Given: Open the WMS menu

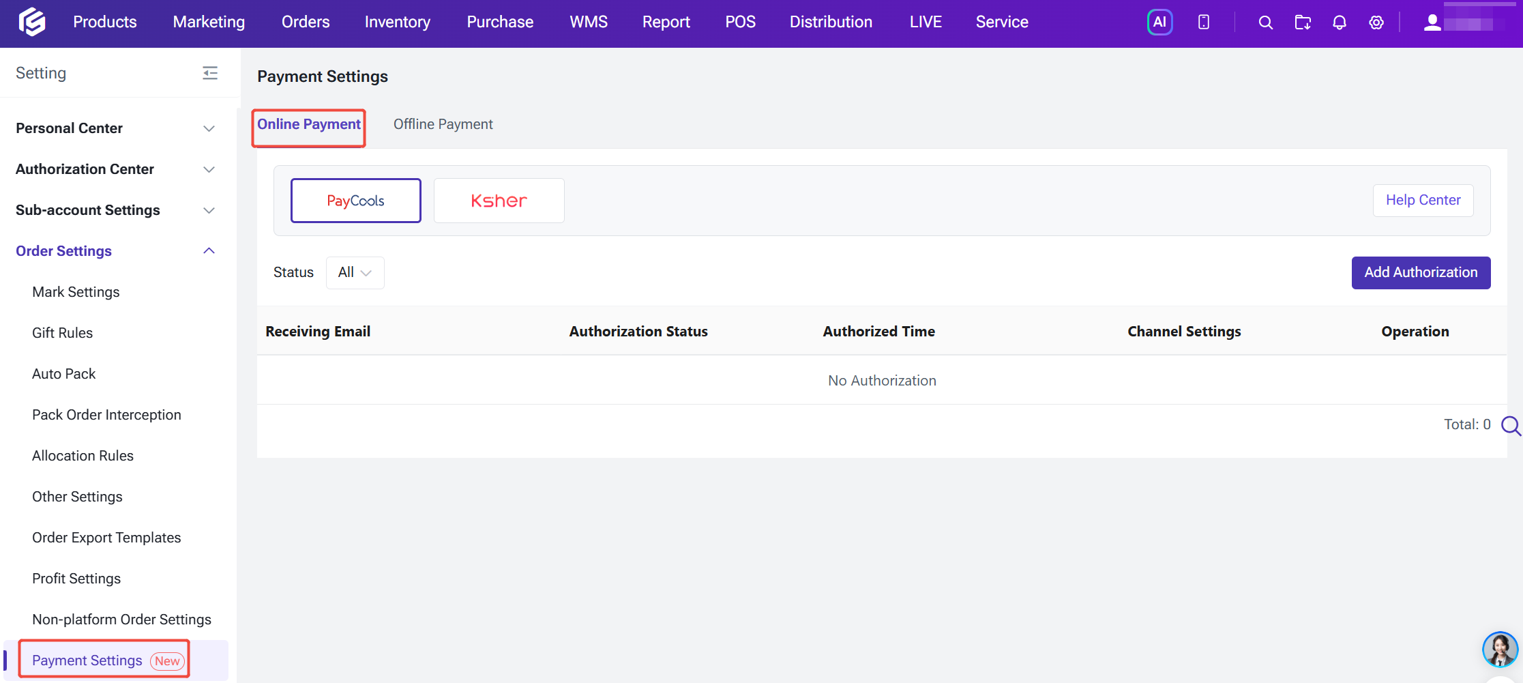Looking at the screenshot, I should coord(589,22).
